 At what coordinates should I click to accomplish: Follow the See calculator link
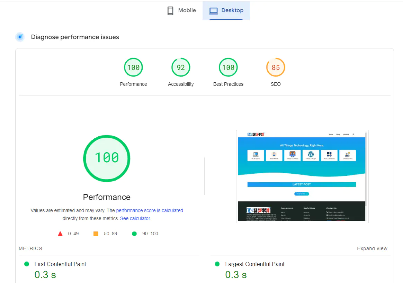pyautogui.click(x=135, y=218)
